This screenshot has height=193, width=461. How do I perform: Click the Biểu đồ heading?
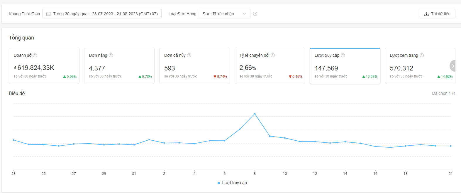17,93
